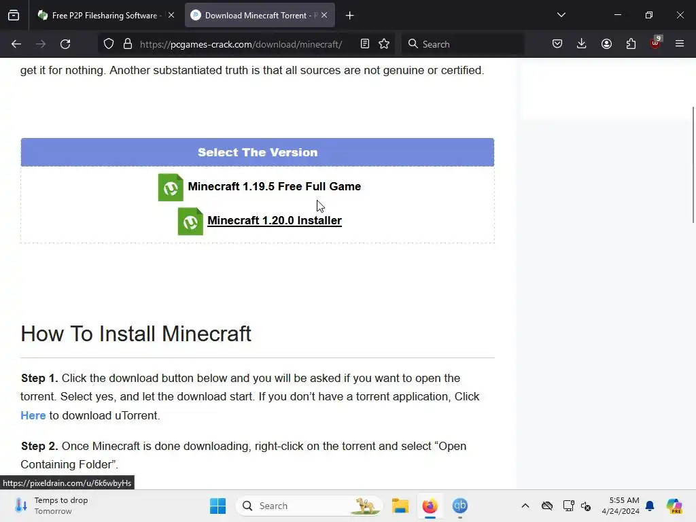
Task: Click the Select The Version header
Action: point(258,152)
